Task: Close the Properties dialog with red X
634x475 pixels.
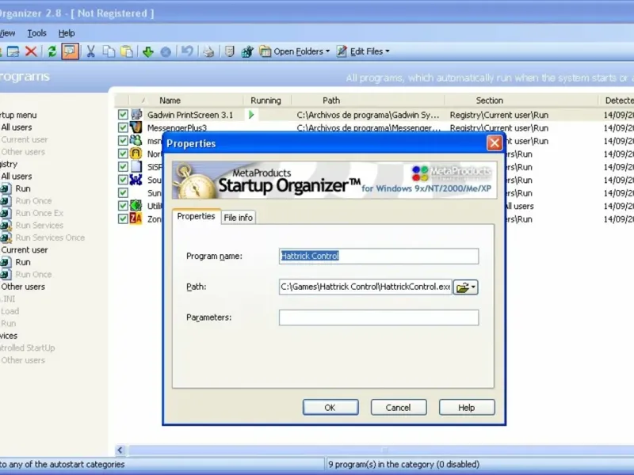Action: tap(495, 143)
